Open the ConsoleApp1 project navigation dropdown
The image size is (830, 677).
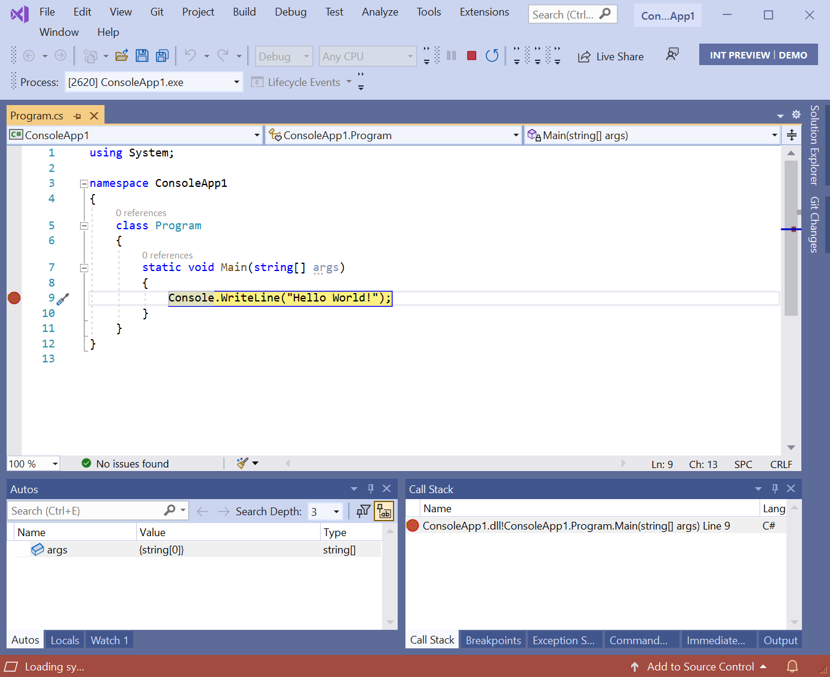[135, 136]
